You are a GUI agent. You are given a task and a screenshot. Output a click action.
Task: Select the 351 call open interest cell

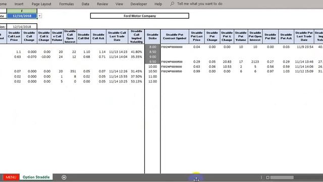(70, 71)
